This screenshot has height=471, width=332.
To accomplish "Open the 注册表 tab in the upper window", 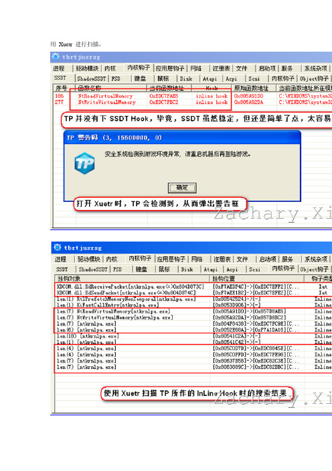I will [221, 68].
